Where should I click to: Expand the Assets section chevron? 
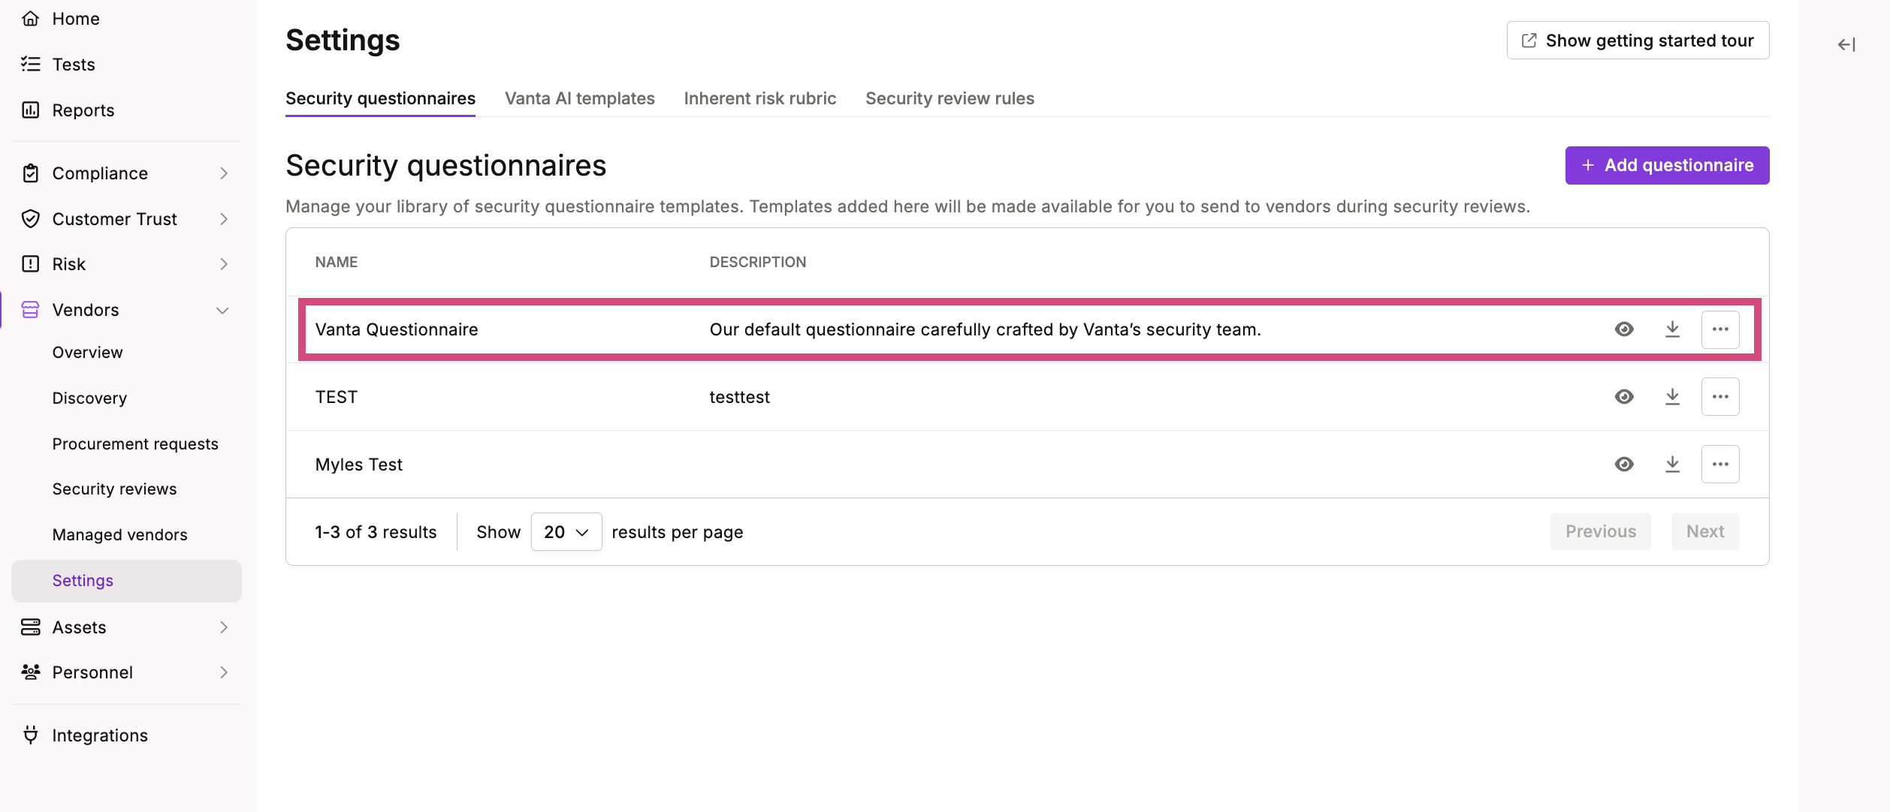[x=223, y=627]
